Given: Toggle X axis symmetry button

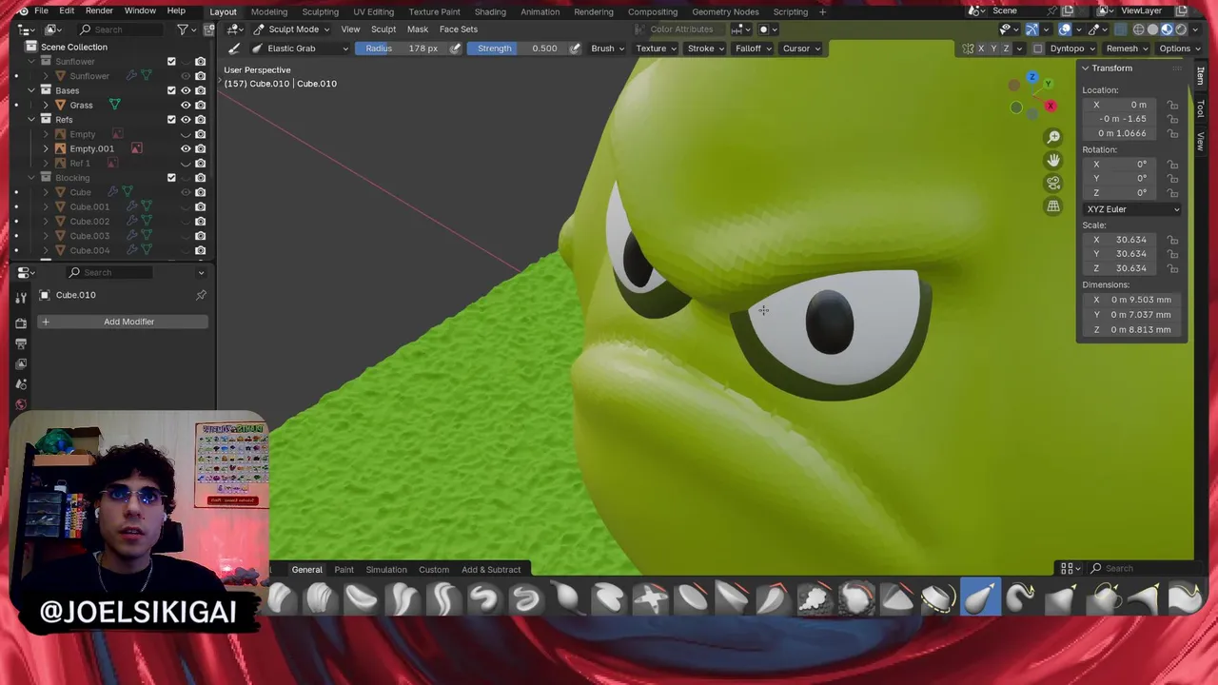Looking at the screenshot, I should point(981,49).
